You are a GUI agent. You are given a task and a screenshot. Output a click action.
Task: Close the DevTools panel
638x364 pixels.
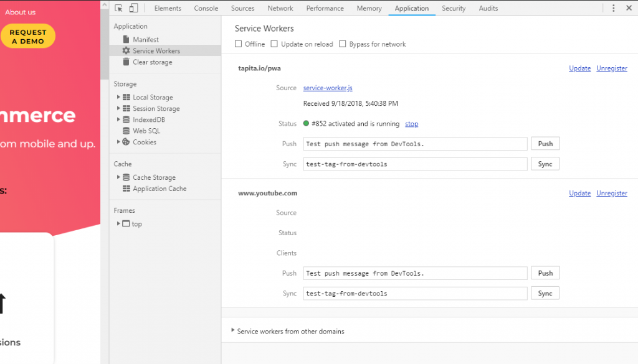[x=629, y=8]
